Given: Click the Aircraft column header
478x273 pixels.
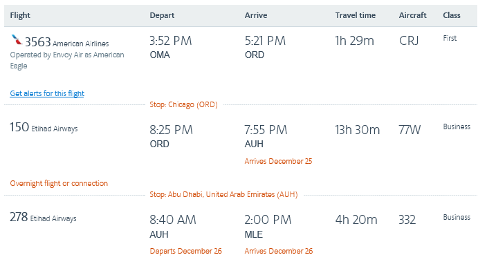Looking at the screenshot, I should pyautogui.click(x=412, y=15).
